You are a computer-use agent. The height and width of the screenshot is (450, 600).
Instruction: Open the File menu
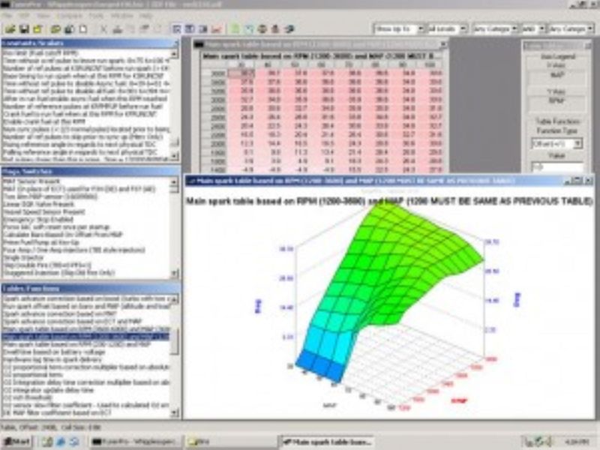pyautogui.click(x=7, y=15)
